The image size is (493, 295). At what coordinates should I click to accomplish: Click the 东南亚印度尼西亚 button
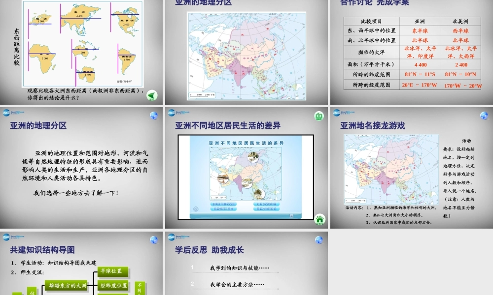tap(223, 204)
